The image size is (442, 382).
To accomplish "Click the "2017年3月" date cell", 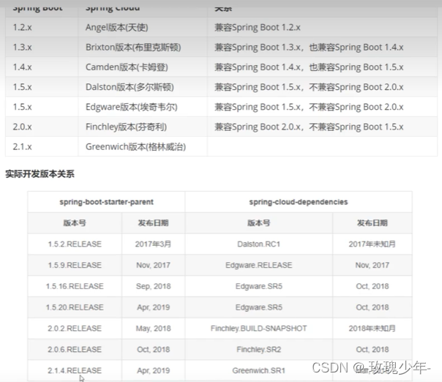I will [x=153, y=244].
